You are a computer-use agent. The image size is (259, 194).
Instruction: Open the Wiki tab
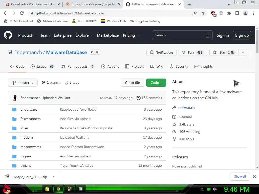click(x=157, y=66)
